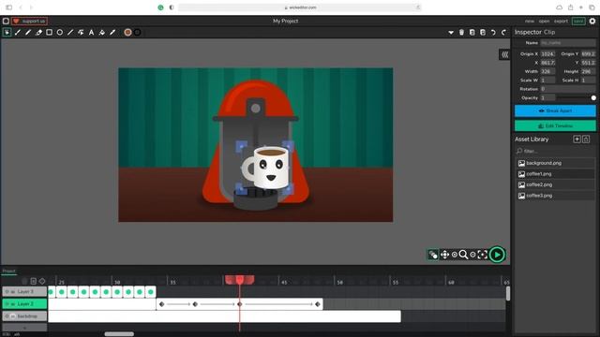
Task: Select the Brush tool
Action: click(x=18, y=33)
